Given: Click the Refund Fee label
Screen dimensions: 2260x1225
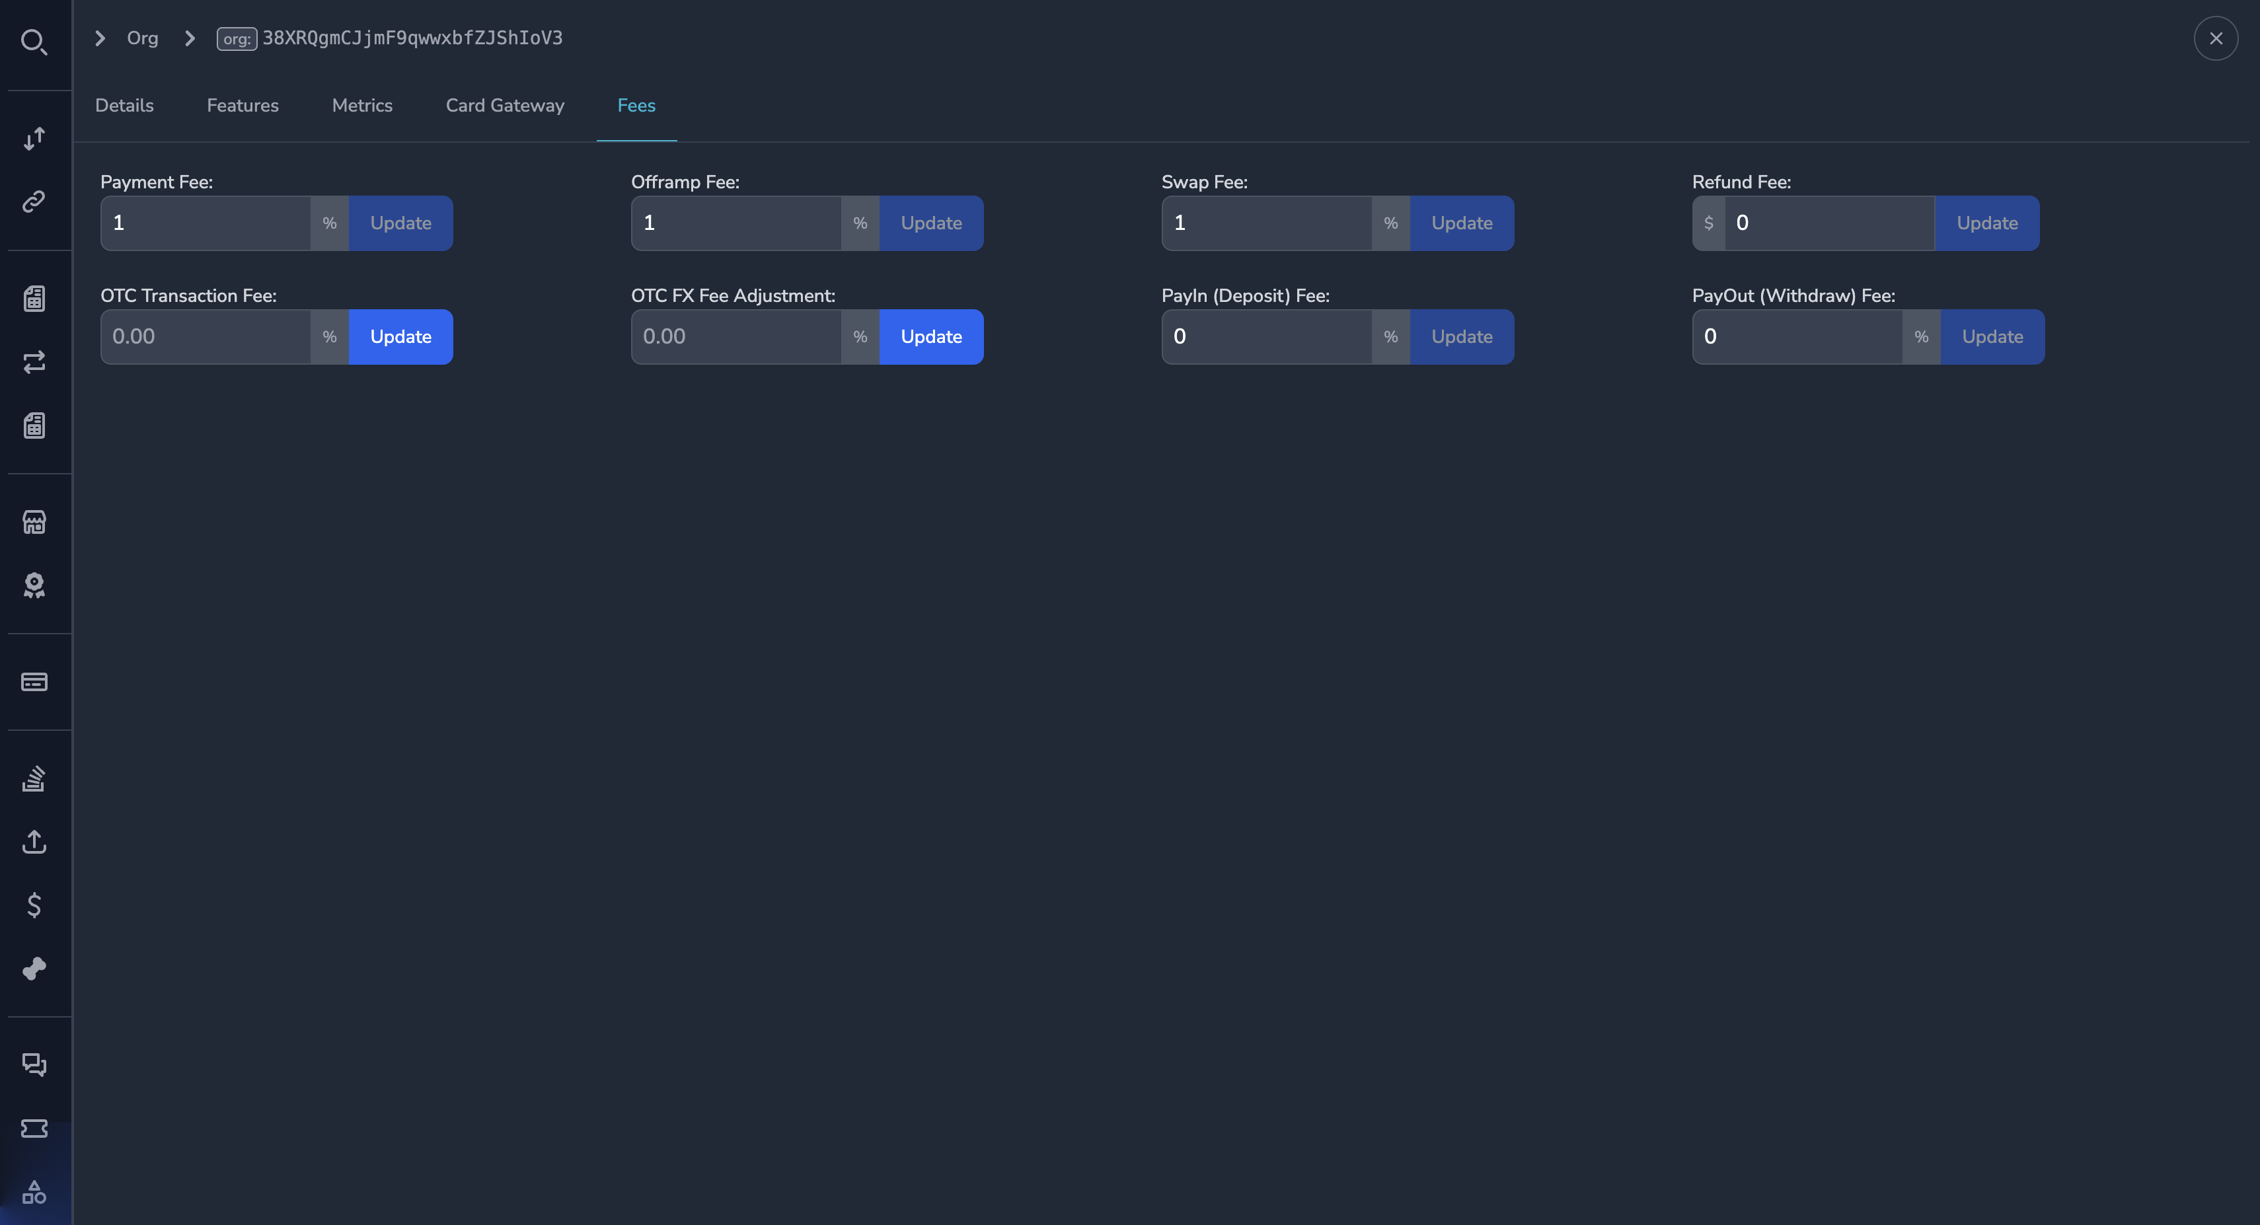Looking at the screenshot, I should [1741, 182].
